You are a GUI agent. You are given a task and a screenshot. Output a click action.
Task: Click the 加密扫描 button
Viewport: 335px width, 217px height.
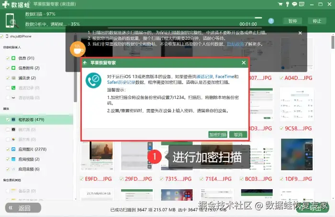pyautogui.click(x=218, y=135)
